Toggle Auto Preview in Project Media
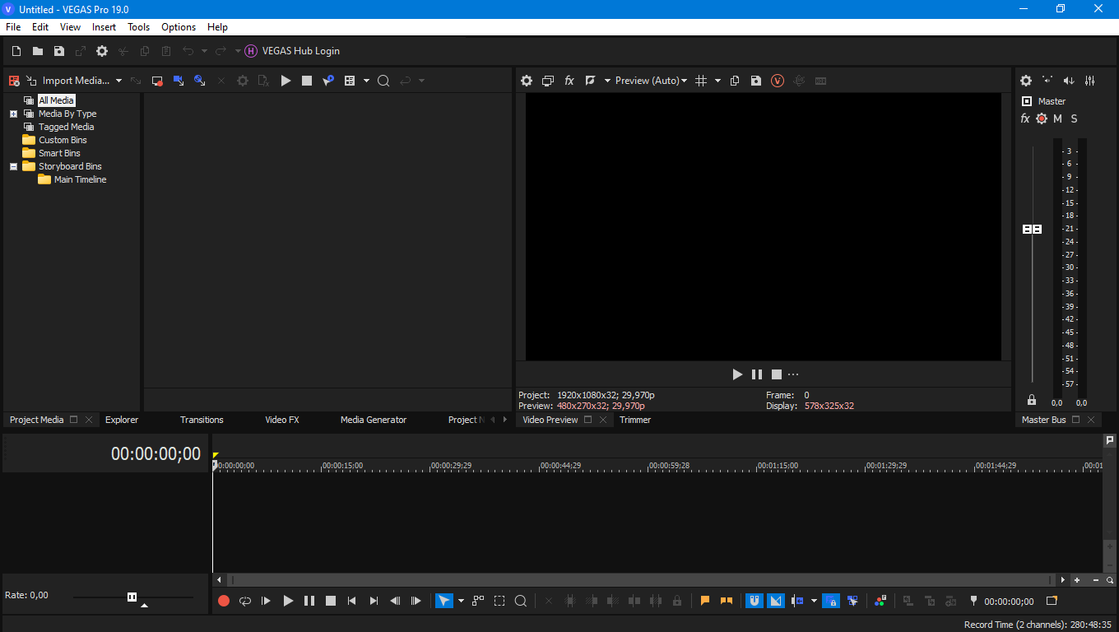 coord(328,81)
